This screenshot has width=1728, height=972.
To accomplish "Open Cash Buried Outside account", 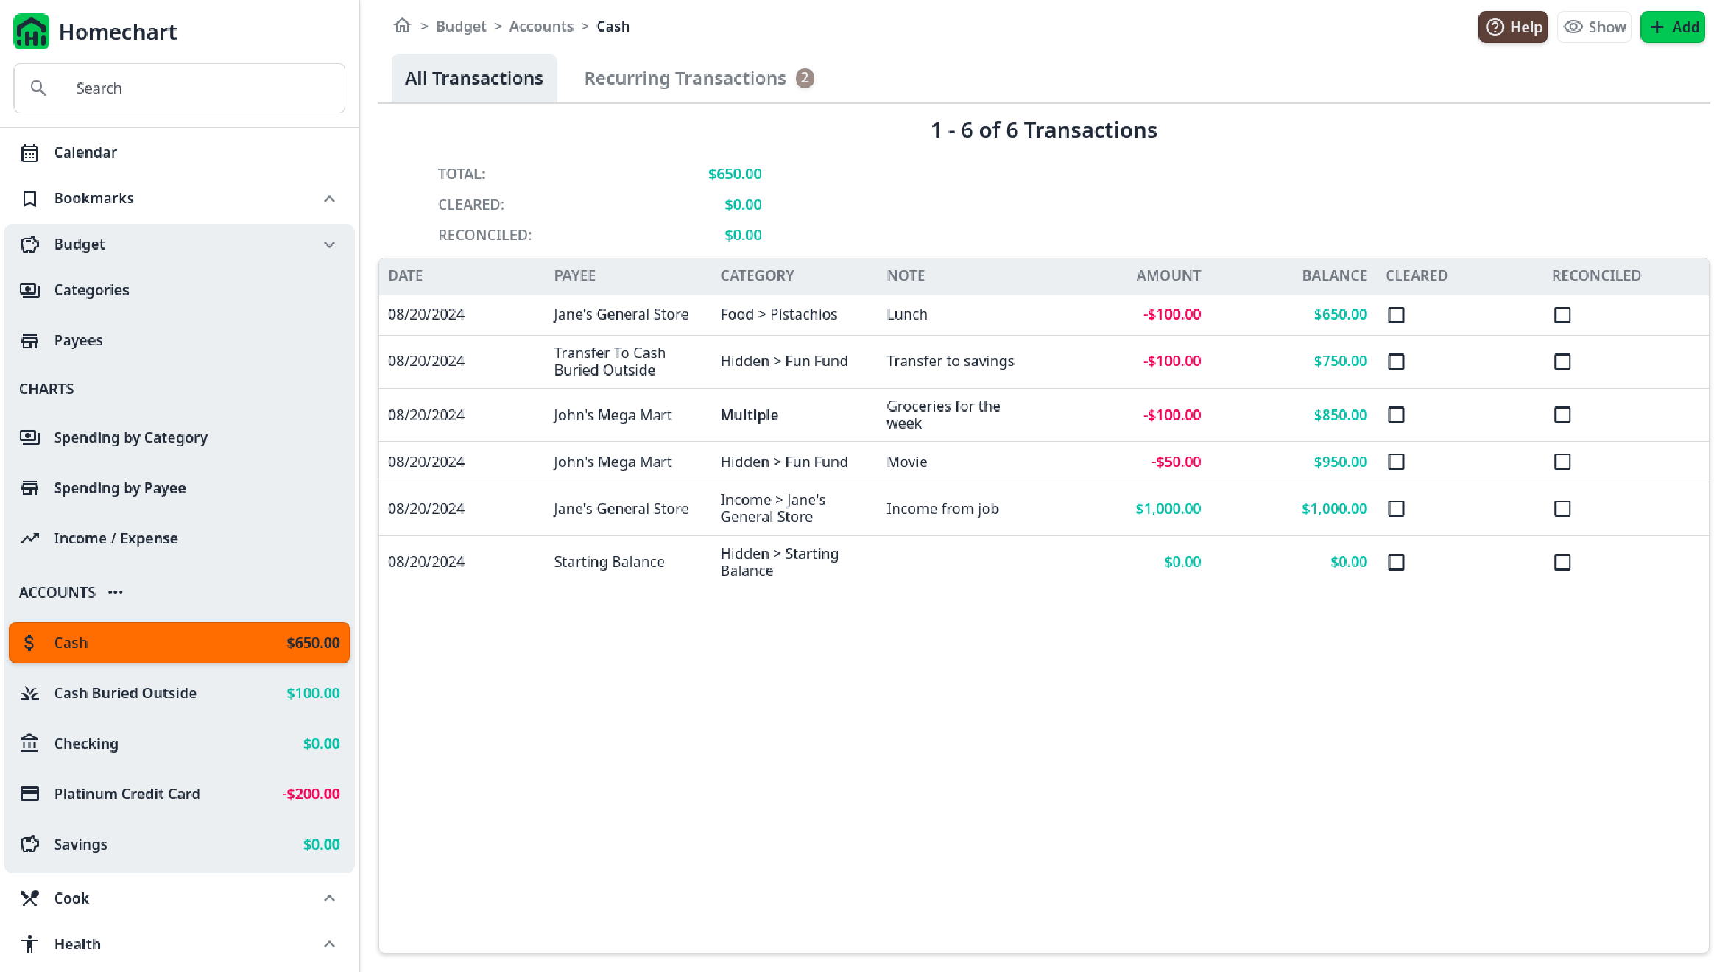I will pyautogui.click(x=180, y=693).
